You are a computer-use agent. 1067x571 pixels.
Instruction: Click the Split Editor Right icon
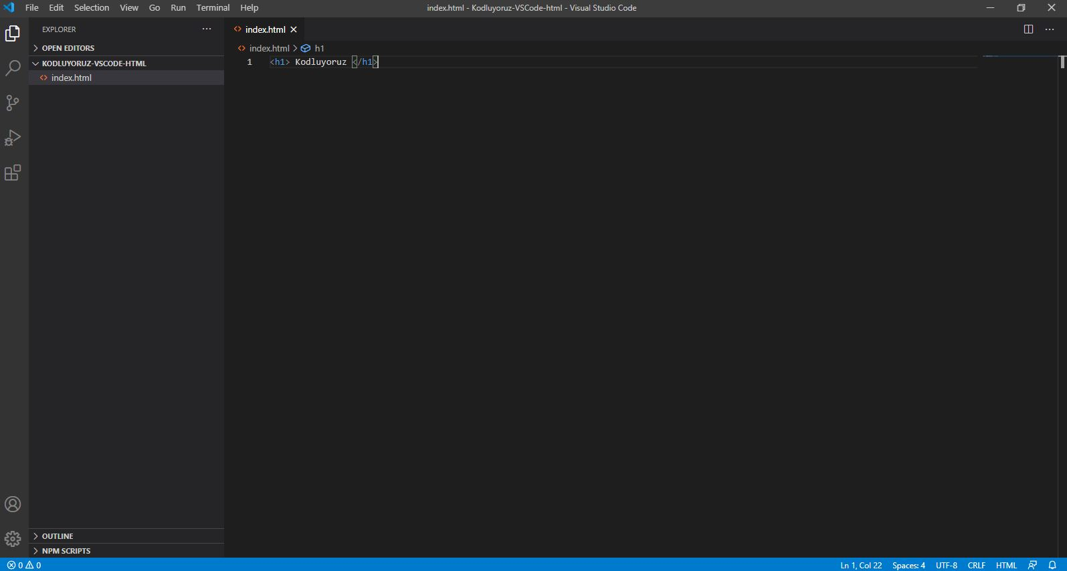(1028, 29)
